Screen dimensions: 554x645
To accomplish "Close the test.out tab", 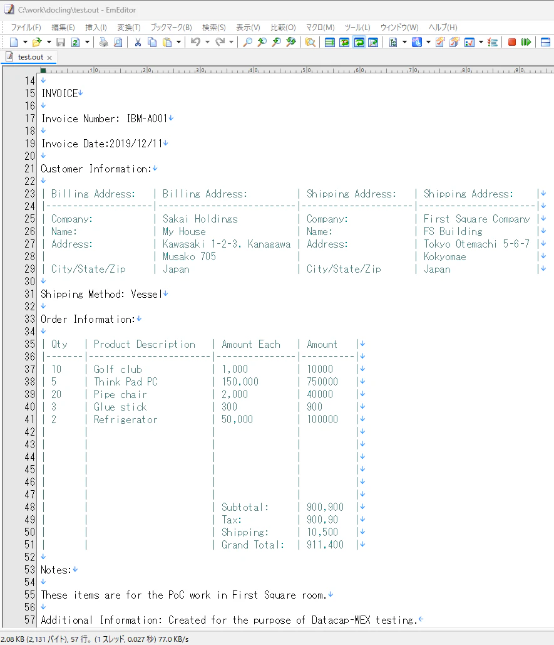I will (49, 58).
